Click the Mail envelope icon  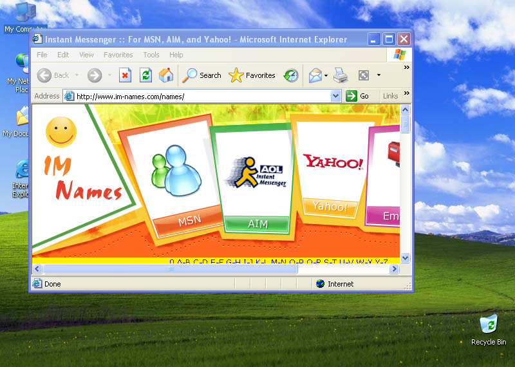(315, 75)
